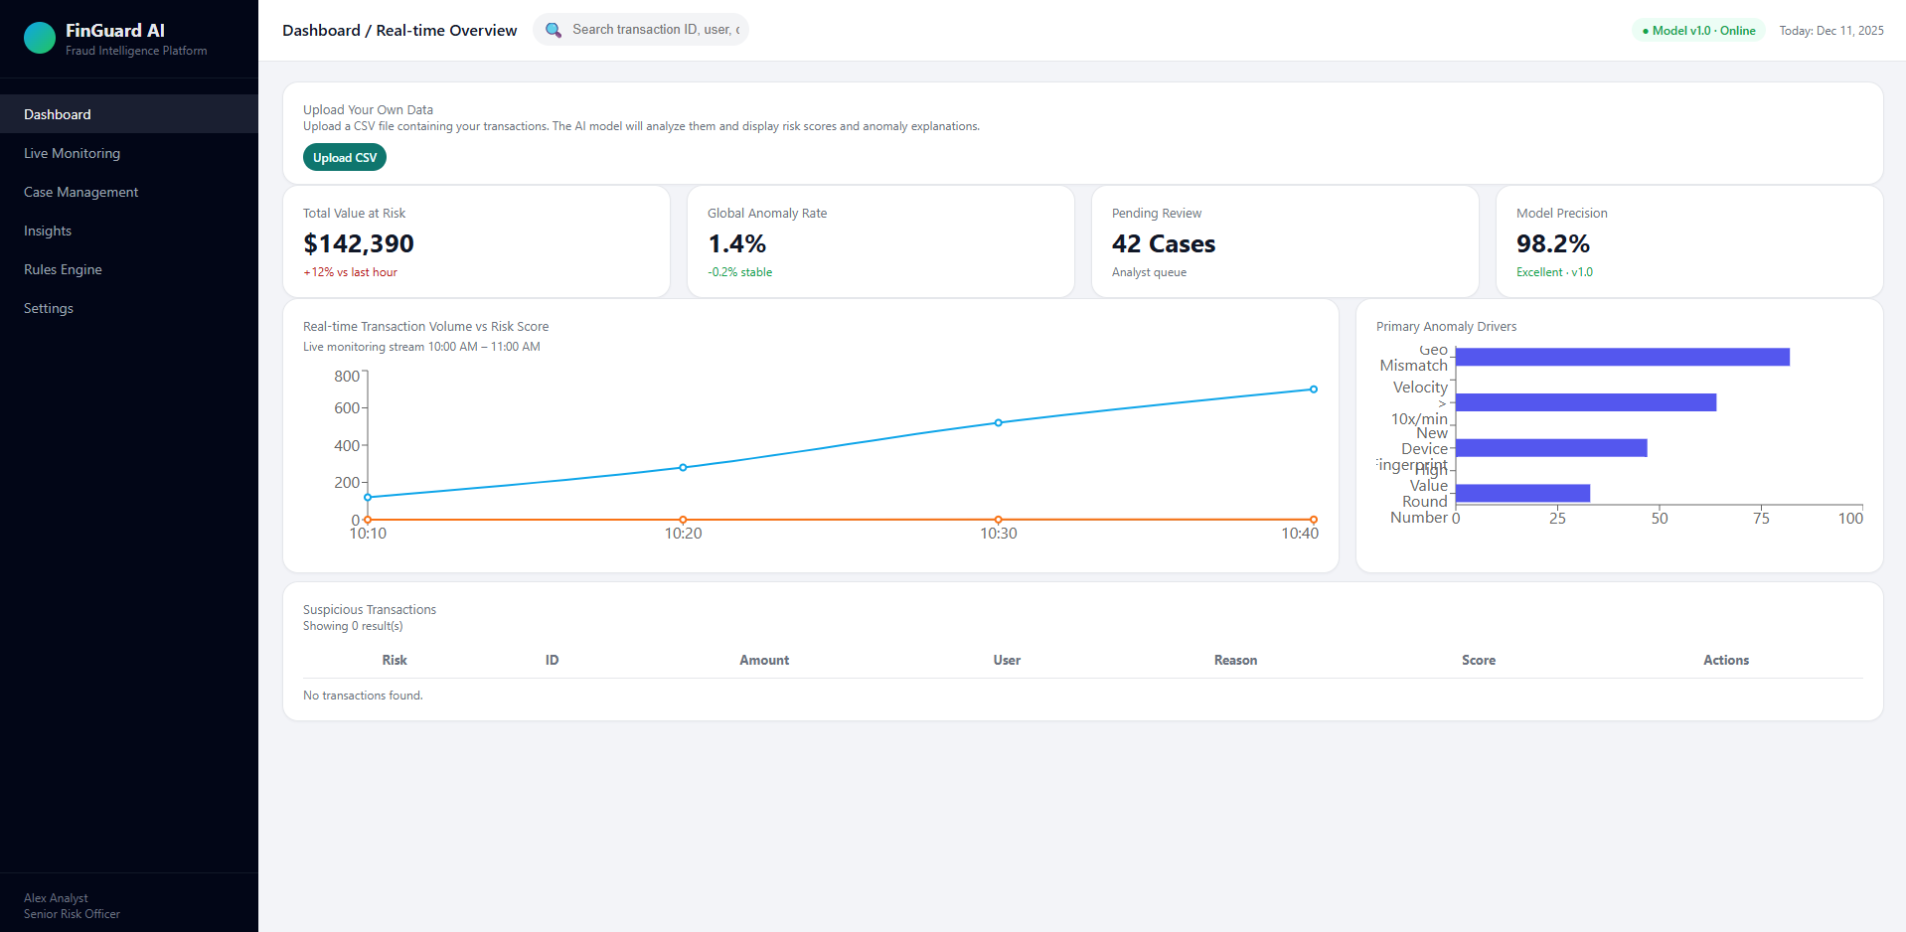The image size is (1906, 932).
Task: Click the search magnifier icon
Action: (554, 30)
